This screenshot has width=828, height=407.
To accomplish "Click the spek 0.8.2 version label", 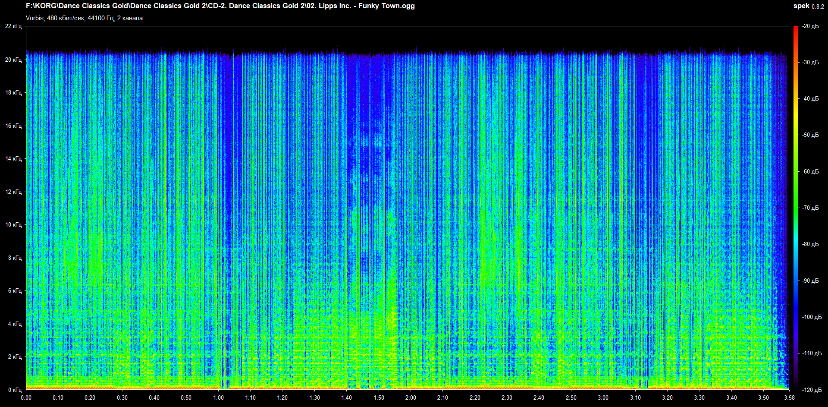I will pyautogui.click(x=808, y=6).
